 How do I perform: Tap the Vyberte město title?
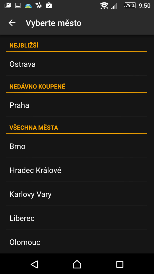coord(53,23)
